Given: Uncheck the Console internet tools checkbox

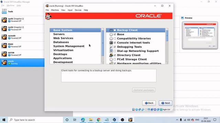Looking at the screenshot, I should (x=115, y=43).
